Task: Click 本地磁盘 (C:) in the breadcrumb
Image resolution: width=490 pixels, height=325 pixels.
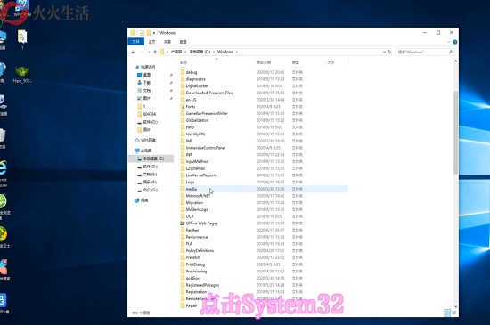Action: [x=200, y=52]
